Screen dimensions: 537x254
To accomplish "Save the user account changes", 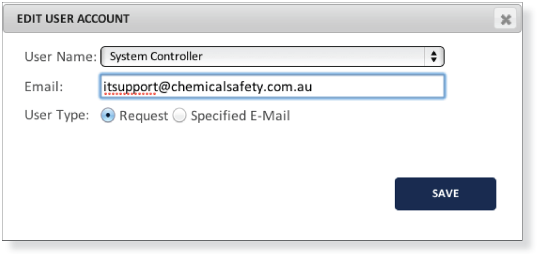I will click(445, 194).
